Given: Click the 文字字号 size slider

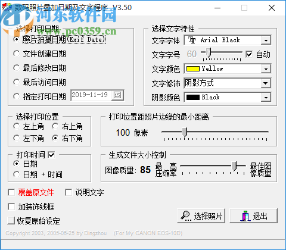Looking at the screenshot, I should (x=222, y=54).
